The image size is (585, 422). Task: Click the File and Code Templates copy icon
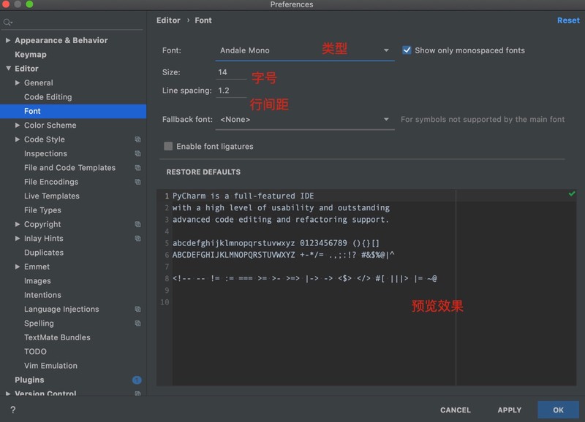point(137,168)
